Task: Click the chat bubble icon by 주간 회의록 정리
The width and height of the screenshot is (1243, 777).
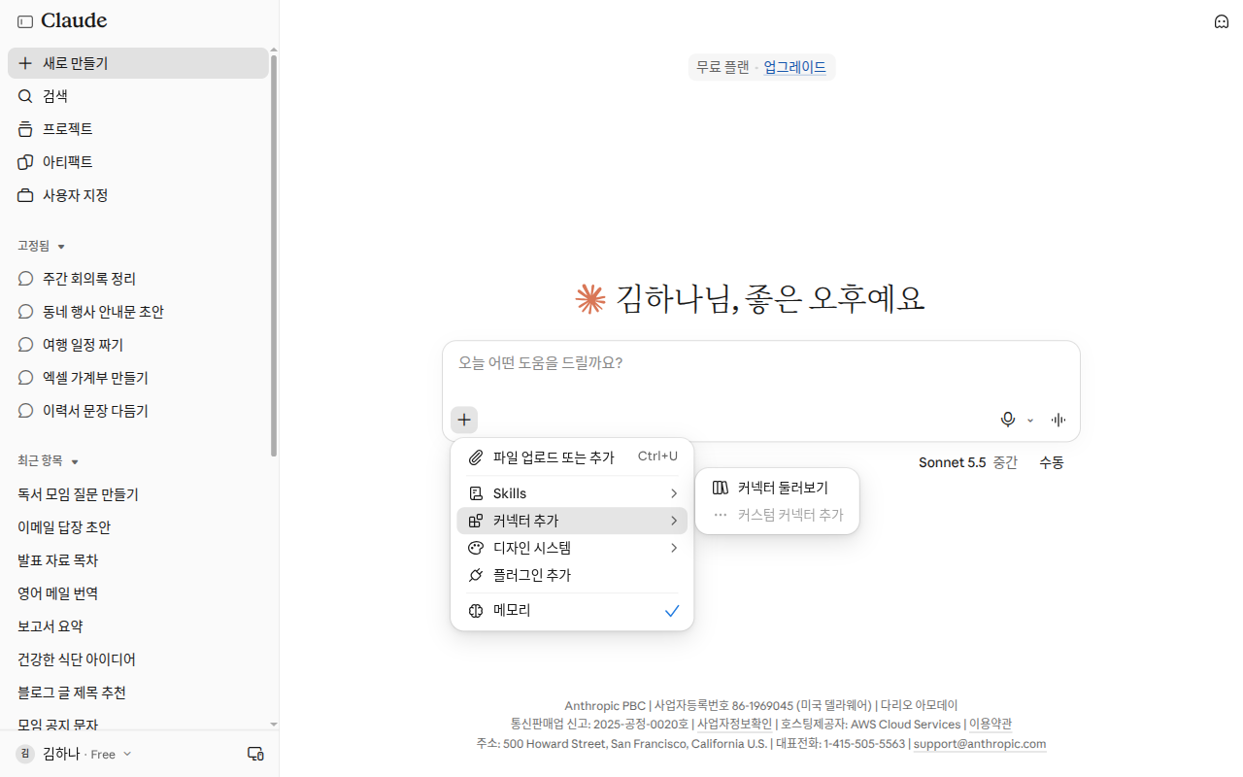Action: click(25, 279)
